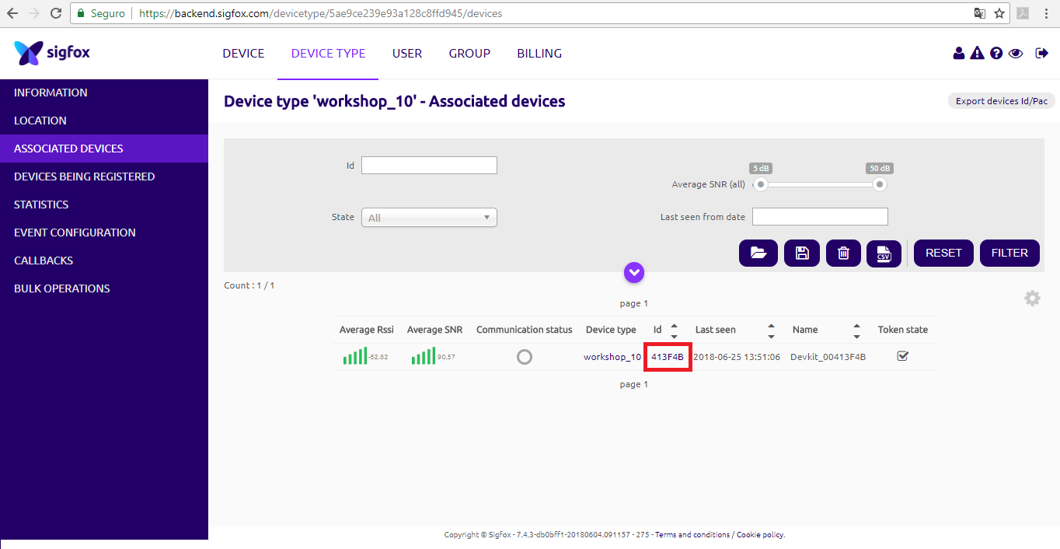Sort by Name column arrows

tap(856, 330)
